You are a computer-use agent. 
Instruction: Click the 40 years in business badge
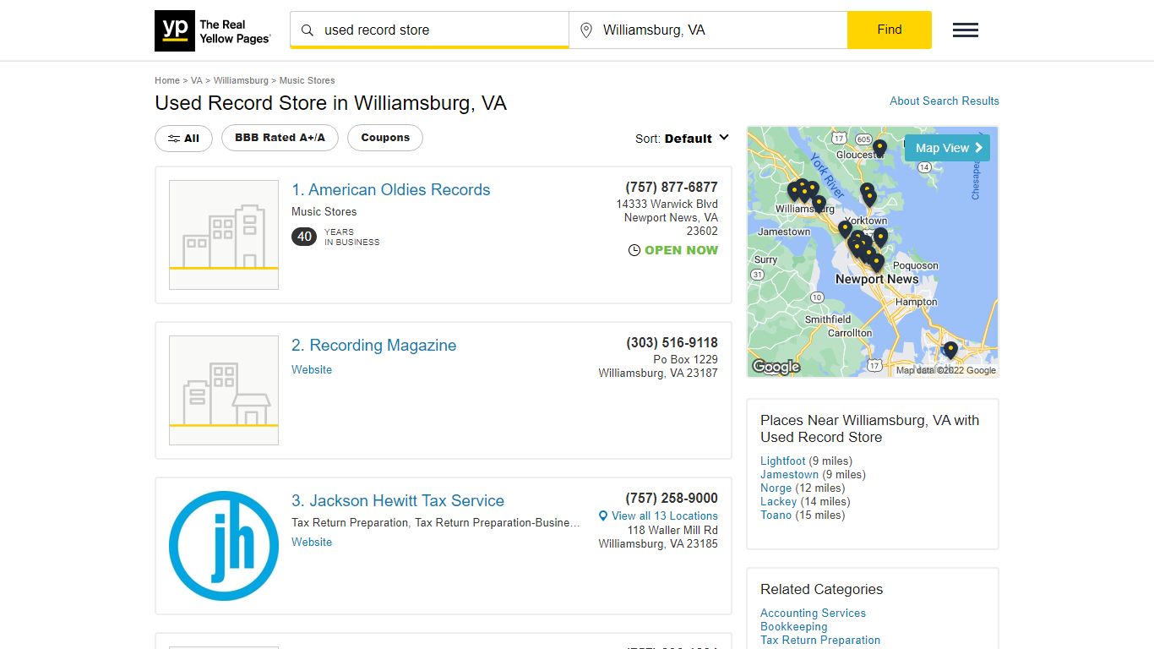(304, 237)
